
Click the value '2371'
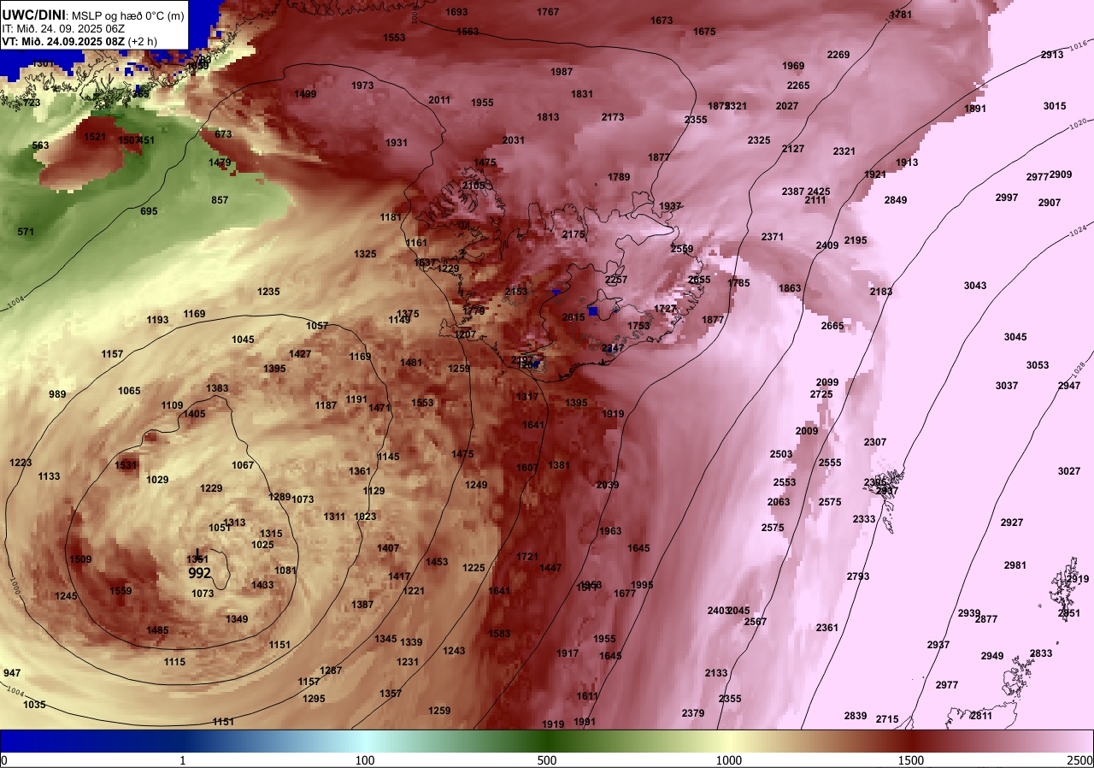(773, 237)
